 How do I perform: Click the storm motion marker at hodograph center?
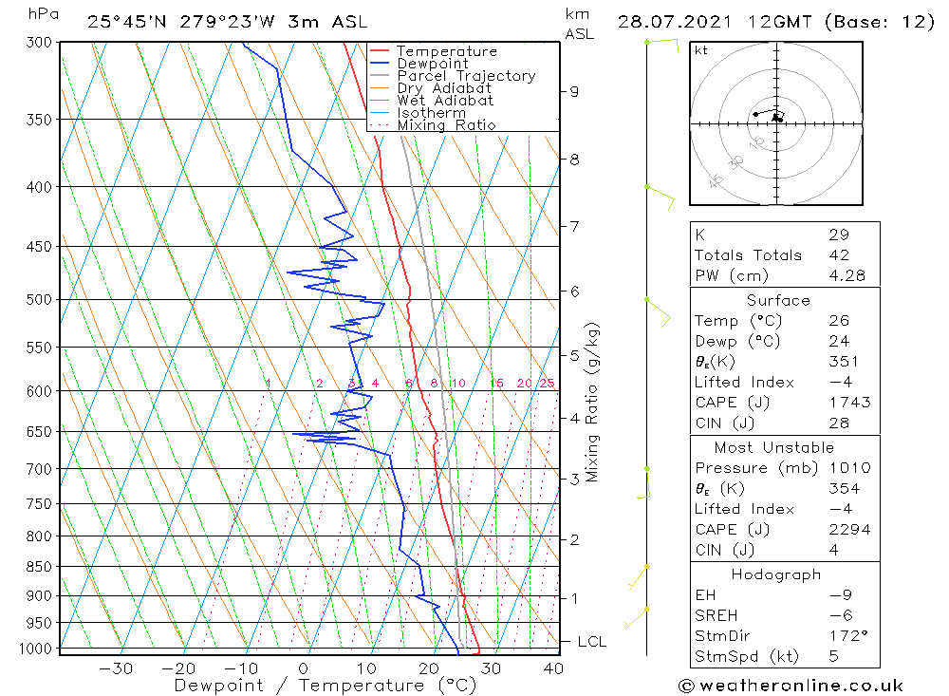[x=776, y=118]
